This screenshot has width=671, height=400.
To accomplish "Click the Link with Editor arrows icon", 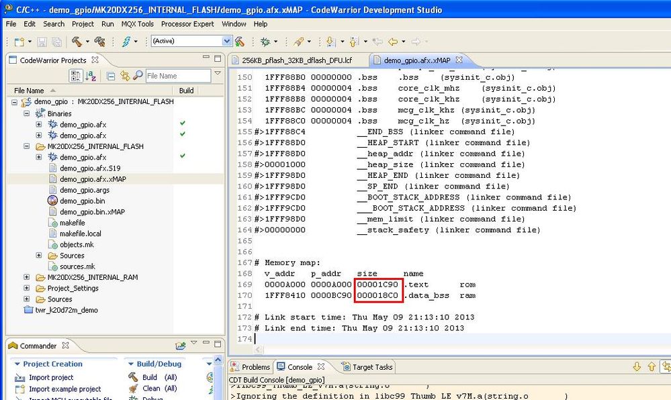I will [124, 76].
